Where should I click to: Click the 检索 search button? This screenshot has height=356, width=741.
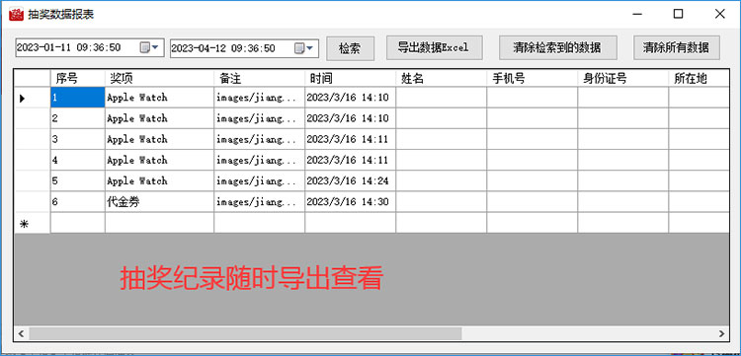pos(350,48)
